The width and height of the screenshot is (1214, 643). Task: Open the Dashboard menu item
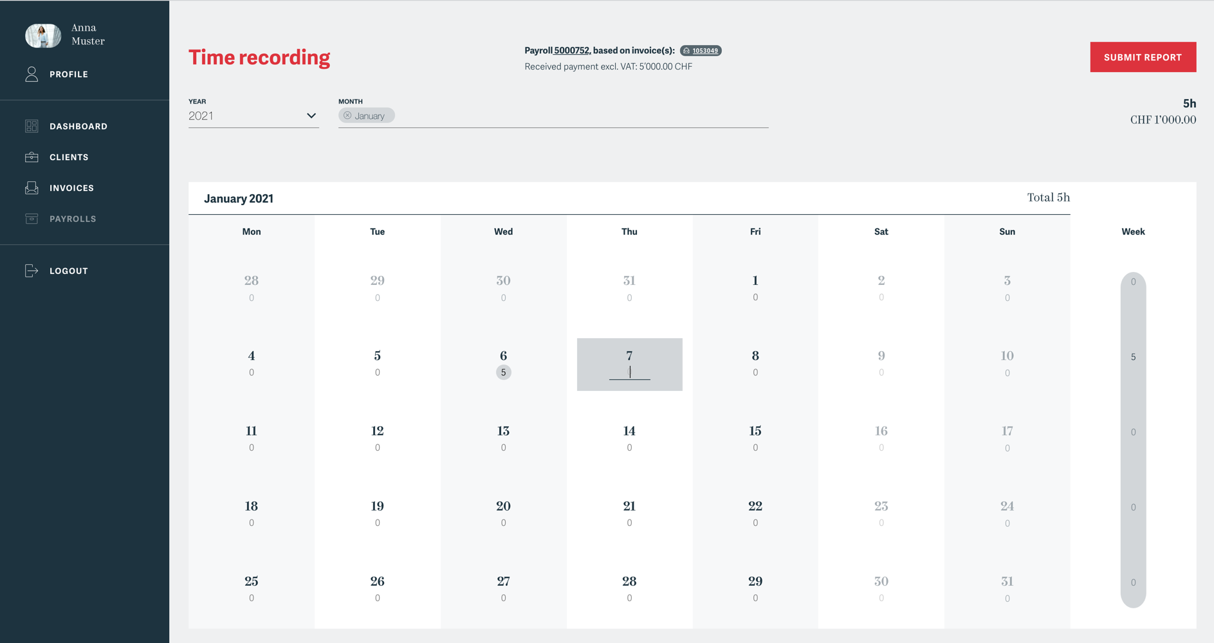click(78, 126)
